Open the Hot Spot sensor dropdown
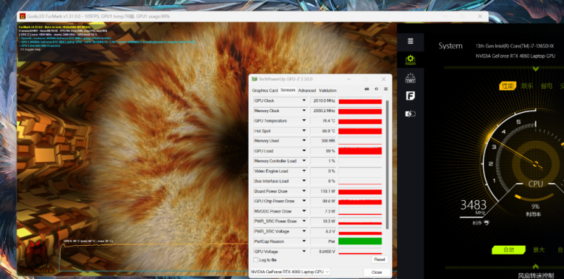This screenshot has height=279, width=564. (x=304, y=131)
